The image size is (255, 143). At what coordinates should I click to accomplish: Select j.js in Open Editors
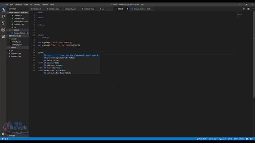tap(18, 27)
